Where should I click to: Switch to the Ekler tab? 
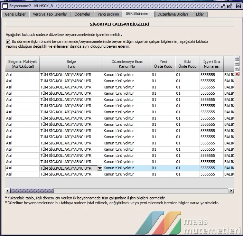coord(200,14)
